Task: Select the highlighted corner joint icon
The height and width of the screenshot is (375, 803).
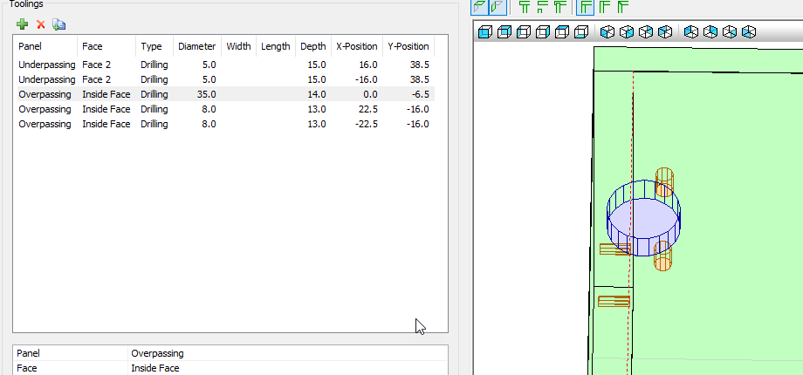Action: [586, 7]
